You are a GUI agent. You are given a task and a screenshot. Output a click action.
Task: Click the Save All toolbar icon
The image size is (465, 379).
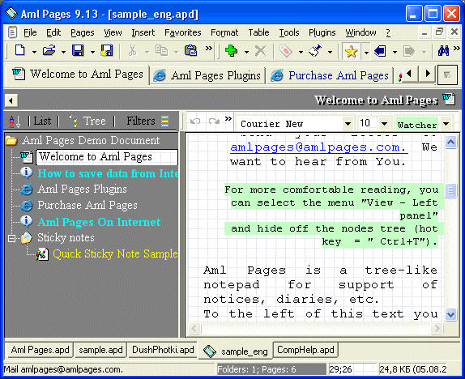pos(107,51)
